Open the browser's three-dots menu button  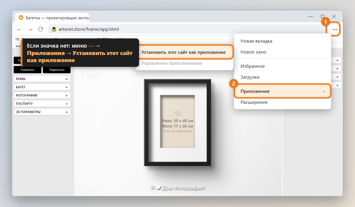click(x=335, y=30)
